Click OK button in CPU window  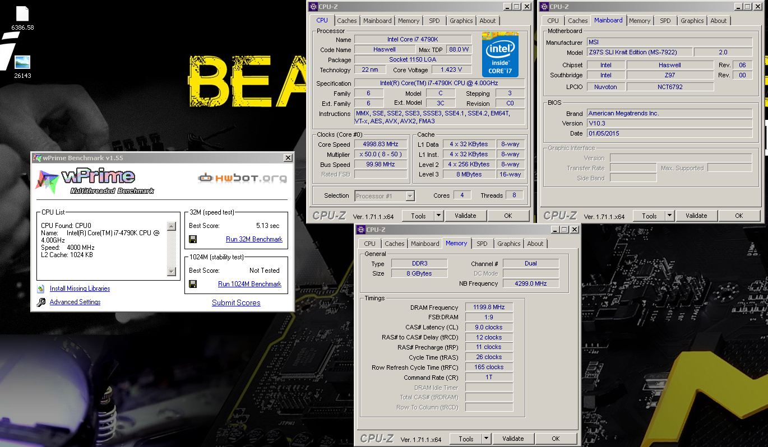click(x=508, y=216)
